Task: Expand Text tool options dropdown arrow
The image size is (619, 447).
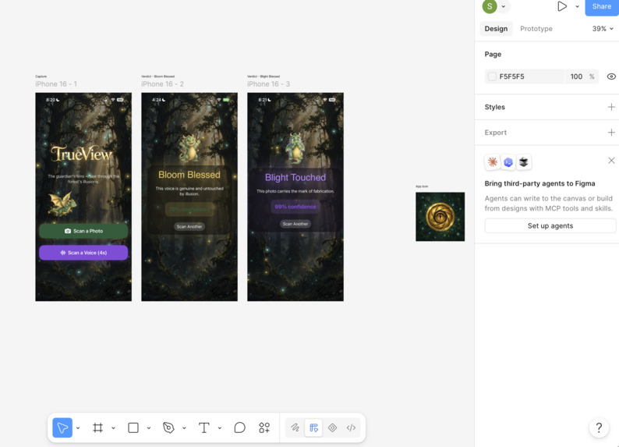Action: [x=220, y=427]
